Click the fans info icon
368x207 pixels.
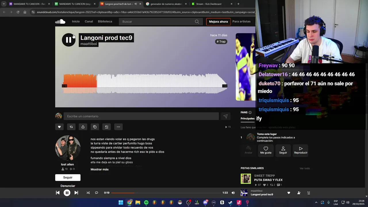[x=250, y=112]
